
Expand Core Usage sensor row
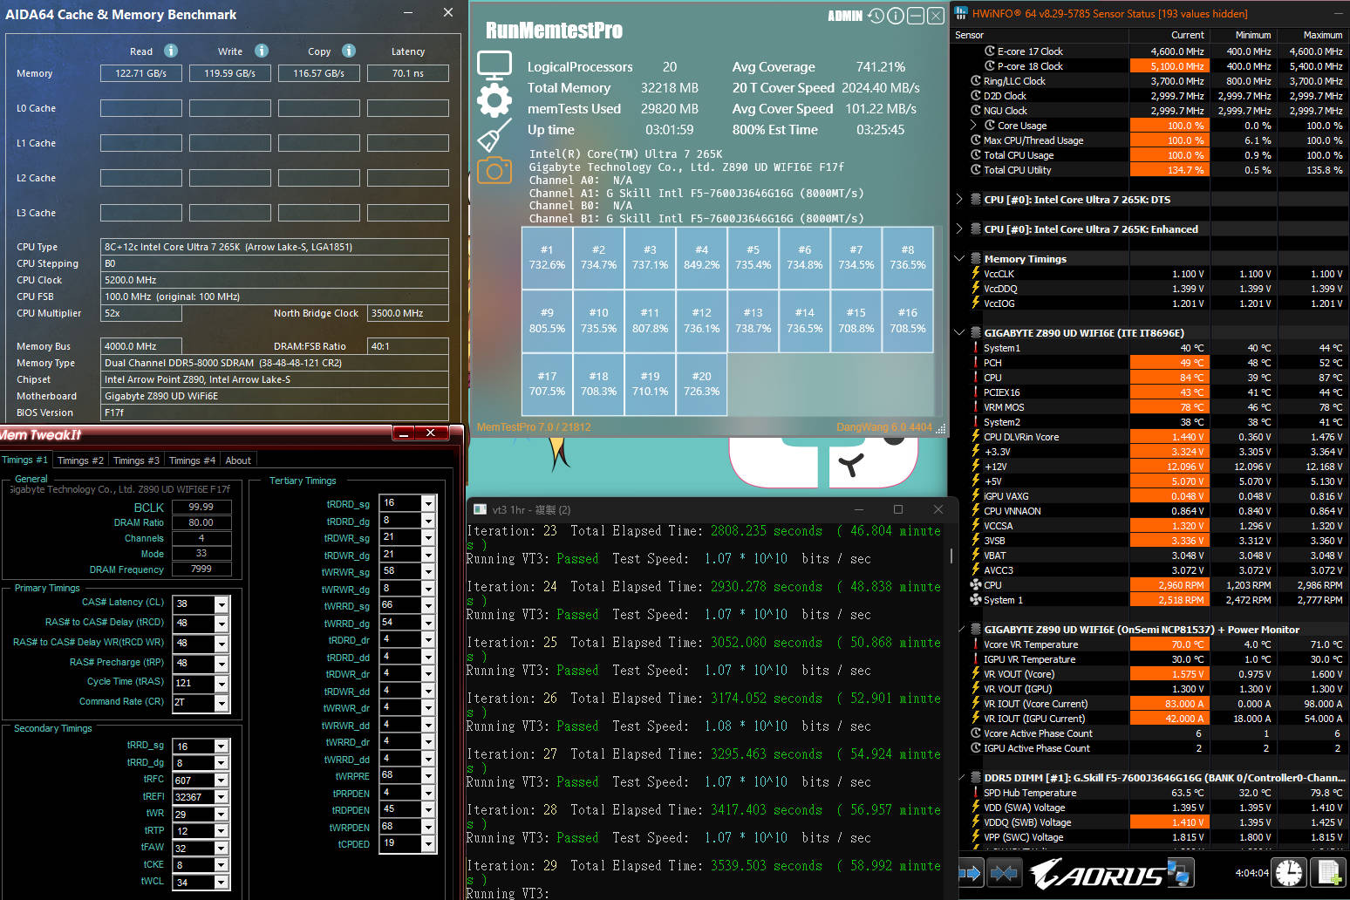click(975, 126)
